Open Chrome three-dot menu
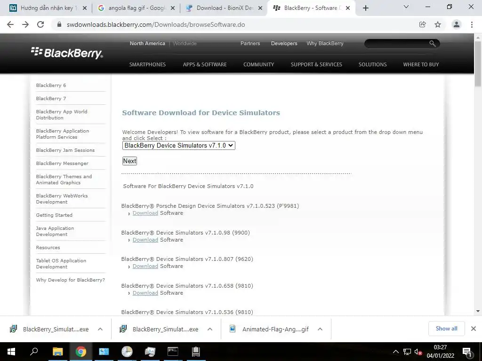Screen dimensions: 482x361 click(x=472, y=24)
